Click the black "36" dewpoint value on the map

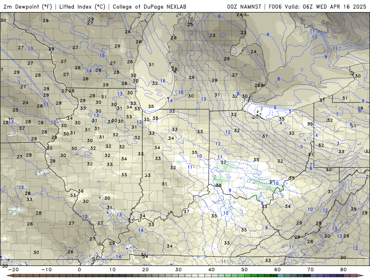click(x=80, y=191)
